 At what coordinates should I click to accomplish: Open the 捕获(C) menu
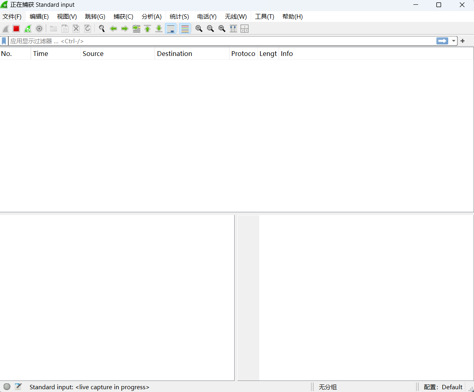tap(123, 17)
